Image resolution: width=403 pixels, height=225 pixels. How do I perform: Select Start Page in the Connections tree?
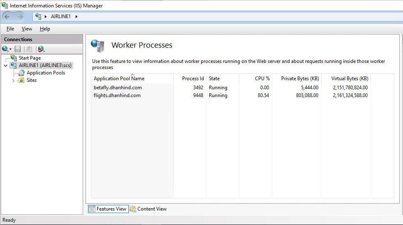point(30,58)
